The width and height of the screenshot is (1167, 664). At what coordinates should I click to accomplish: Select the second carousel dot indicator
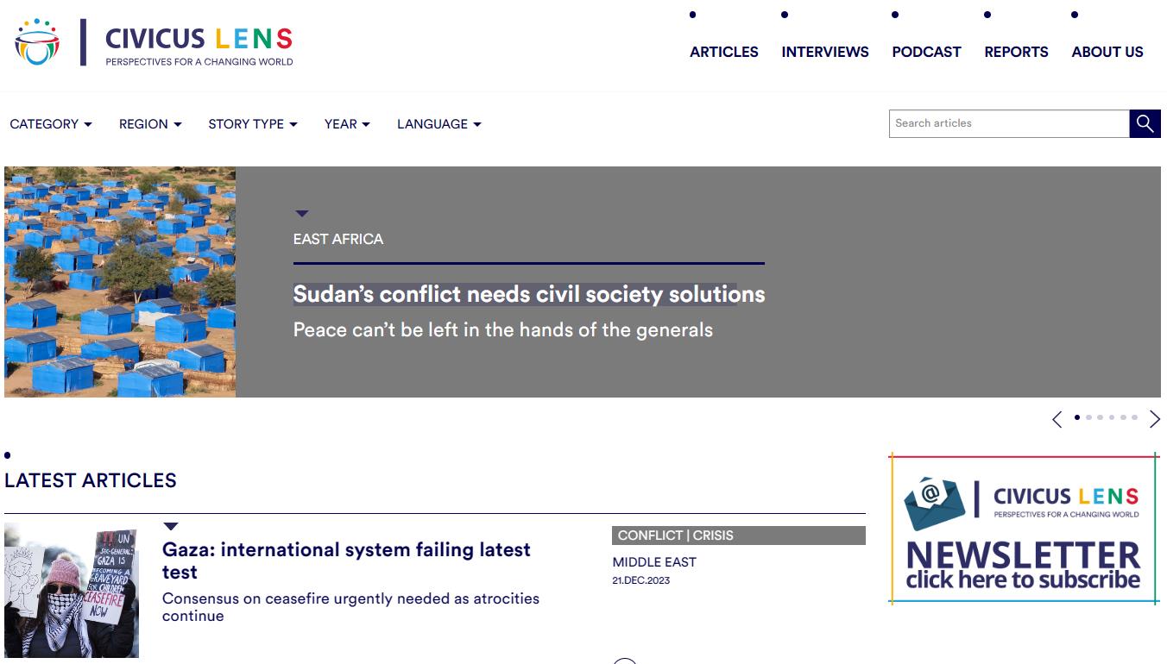1088,417
